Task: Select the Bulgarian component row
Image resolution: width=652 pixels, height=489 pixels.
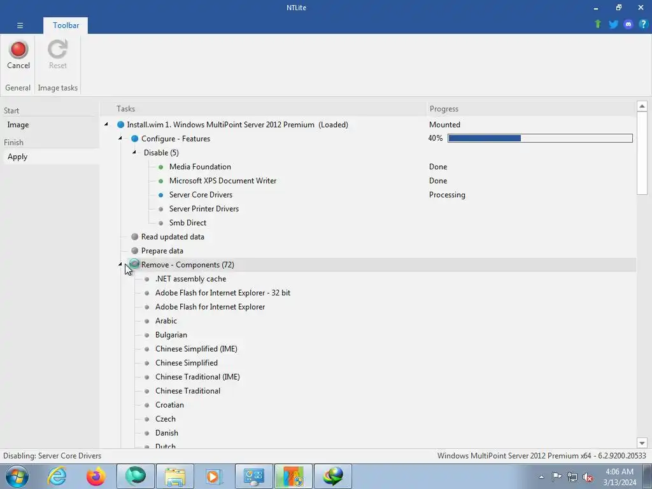Action: pos(171,335)
